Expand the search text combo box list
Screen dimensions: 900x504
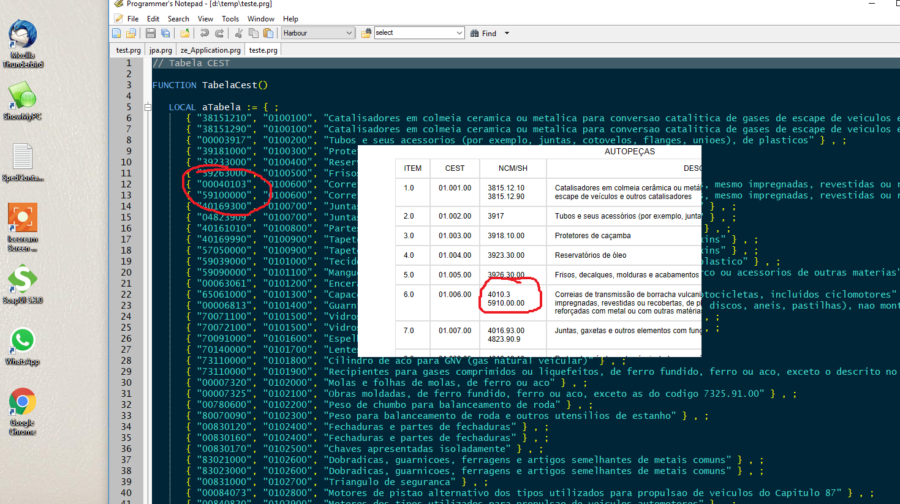tap(459, 33)
